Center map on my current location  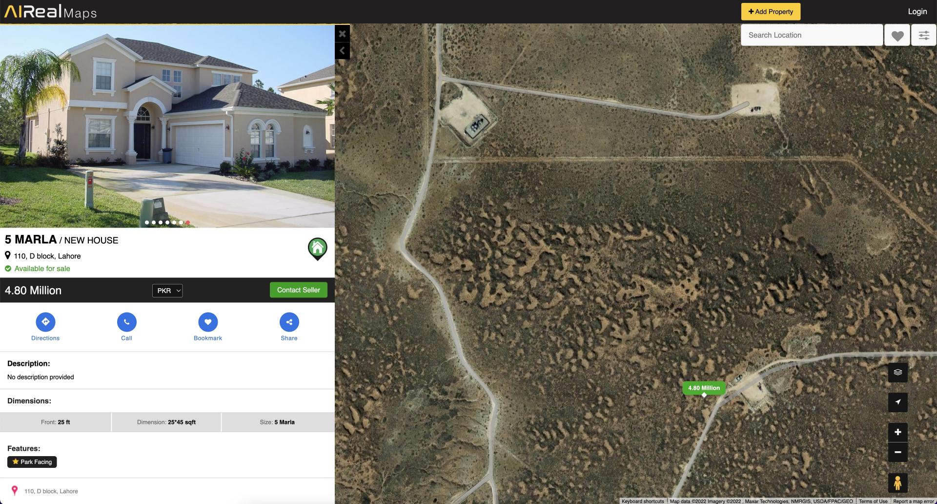[897, 402]
